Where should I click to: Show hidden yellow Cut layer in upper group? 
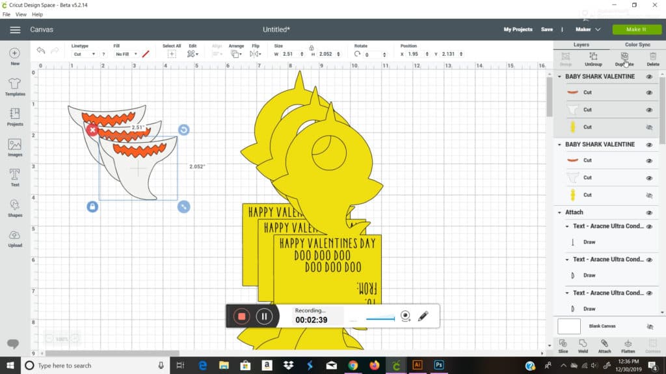649,127
